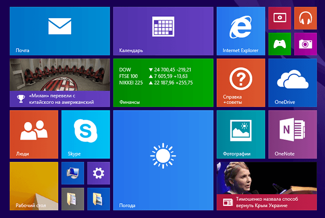The image size is (325, 218).
Task: Launch the Internet Explorer tile
Action: (241, 31)
